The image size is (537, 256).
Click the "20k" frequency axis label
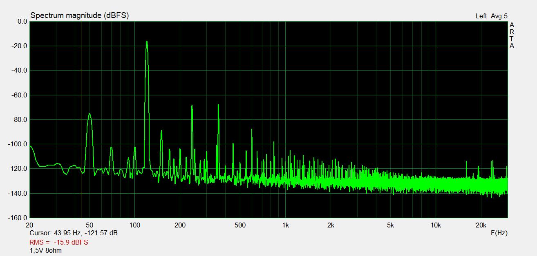pos(481,225)
